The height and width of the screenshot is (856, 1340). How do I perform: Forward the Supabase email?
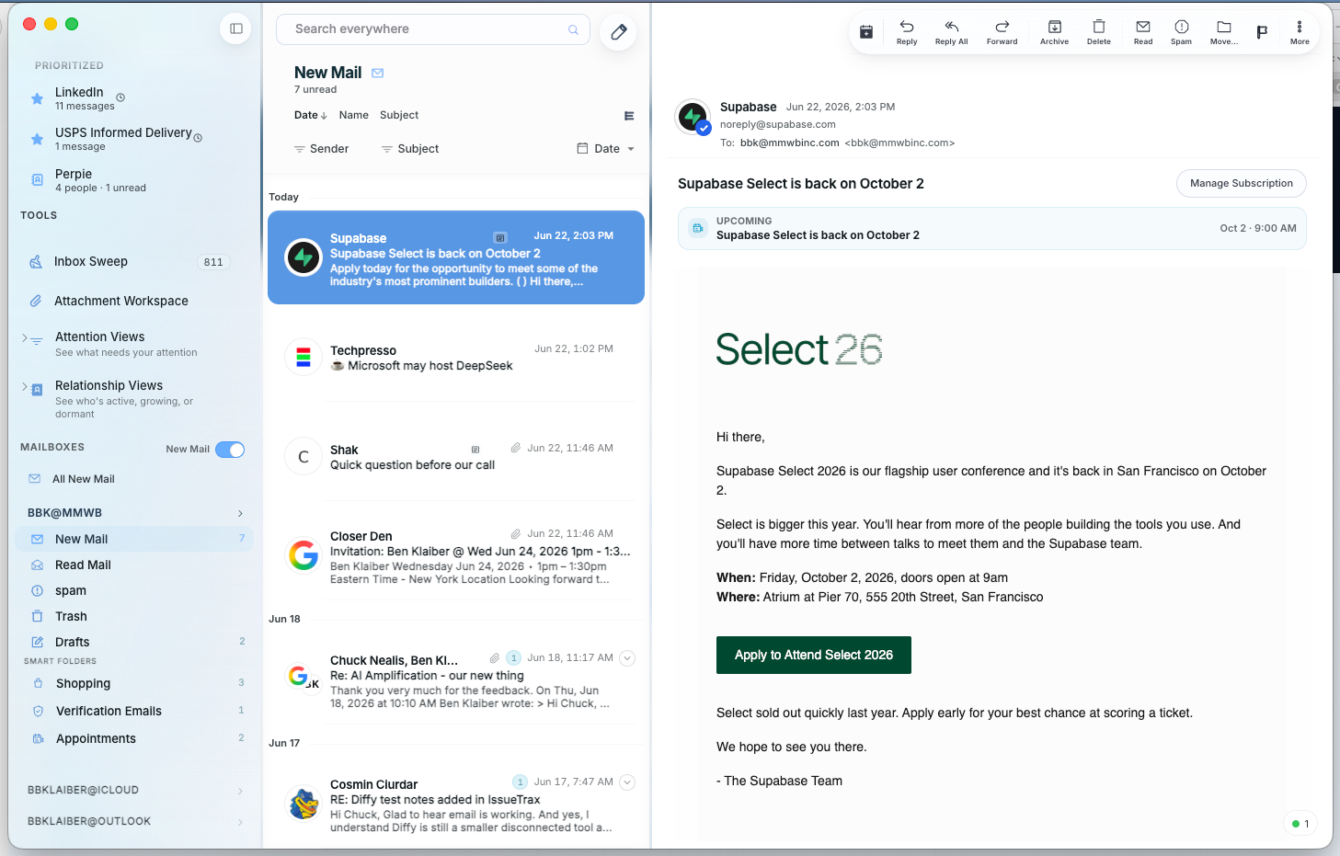1002,32
